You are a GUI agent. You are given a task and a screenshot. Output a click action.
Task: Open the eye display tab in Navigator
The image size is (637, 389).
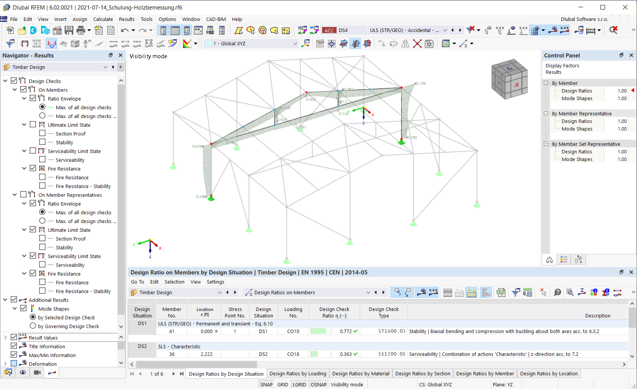coord(23,373)
